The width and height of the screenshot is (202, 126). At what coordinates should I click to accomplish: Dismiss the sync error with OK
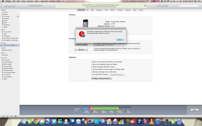120,40
